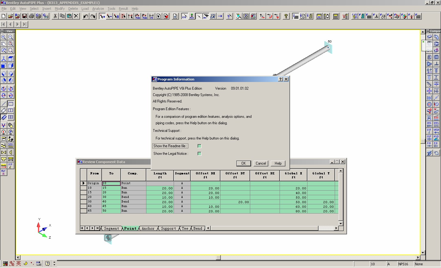
Task: Click OK in Program Information dialog
Action: coord(244,163)
